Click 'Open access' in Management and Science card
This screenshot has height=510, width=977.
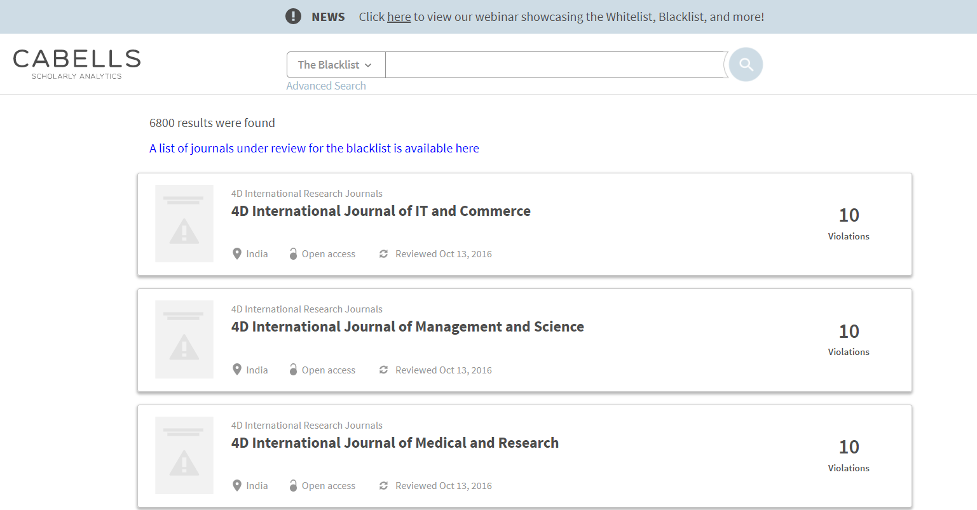click(x=329, y=370)
